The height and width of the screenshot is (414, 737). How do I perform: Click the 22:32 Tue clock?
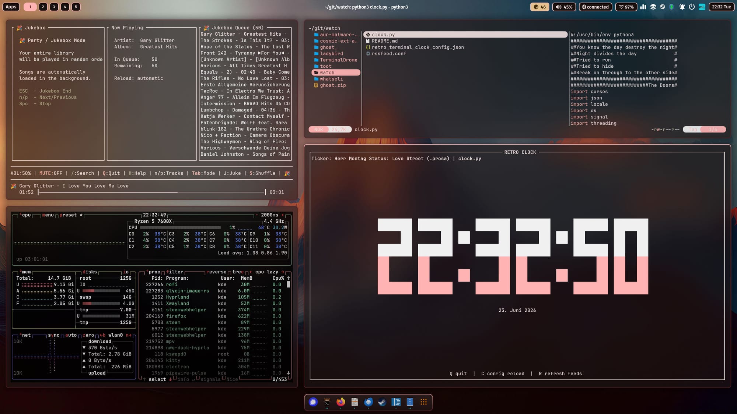point(722,7)
